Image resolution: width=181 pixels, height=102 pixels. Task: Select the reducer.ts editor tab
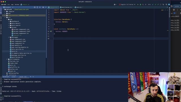click(x=53, y=7)
